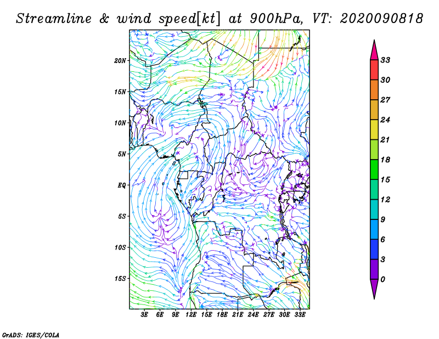Click the '24E' longitude axis label
The width and height of the screenshot is (439, 339).
(253, 315)
